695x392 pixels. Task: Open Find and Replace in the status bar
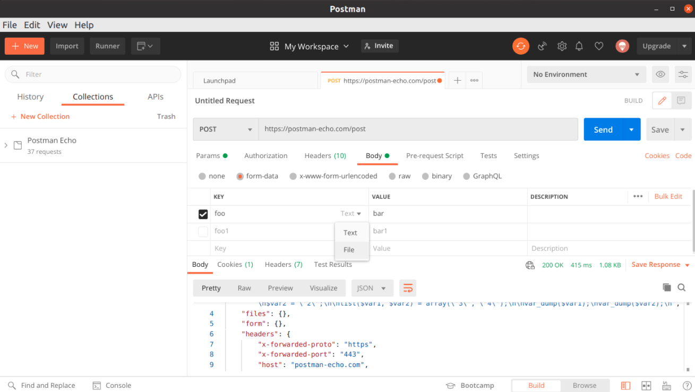(42, 386)
